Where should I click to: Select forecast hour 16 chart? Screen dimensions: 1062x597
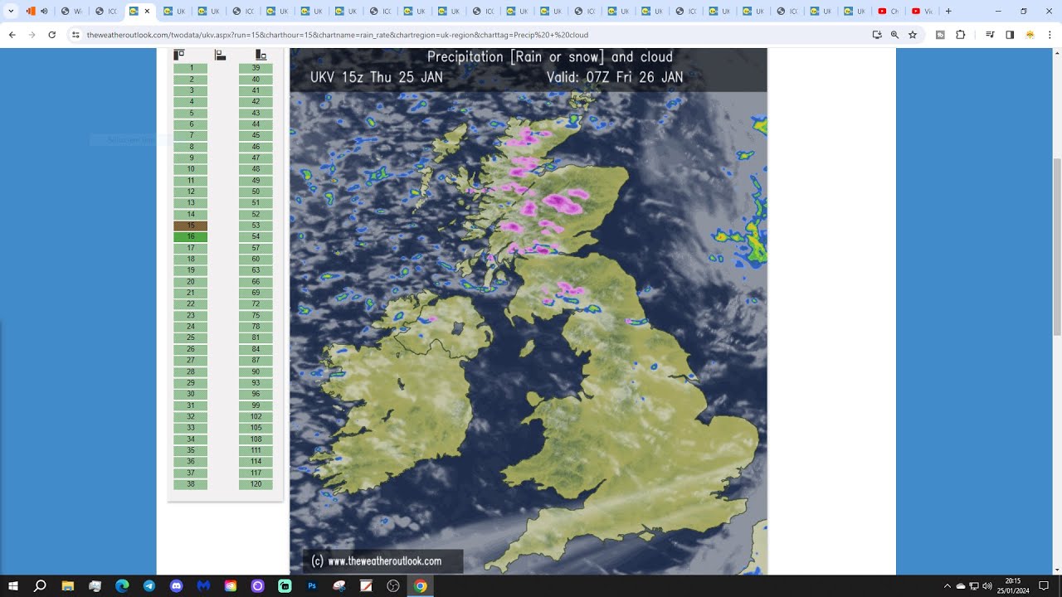[x=191, y=237]
